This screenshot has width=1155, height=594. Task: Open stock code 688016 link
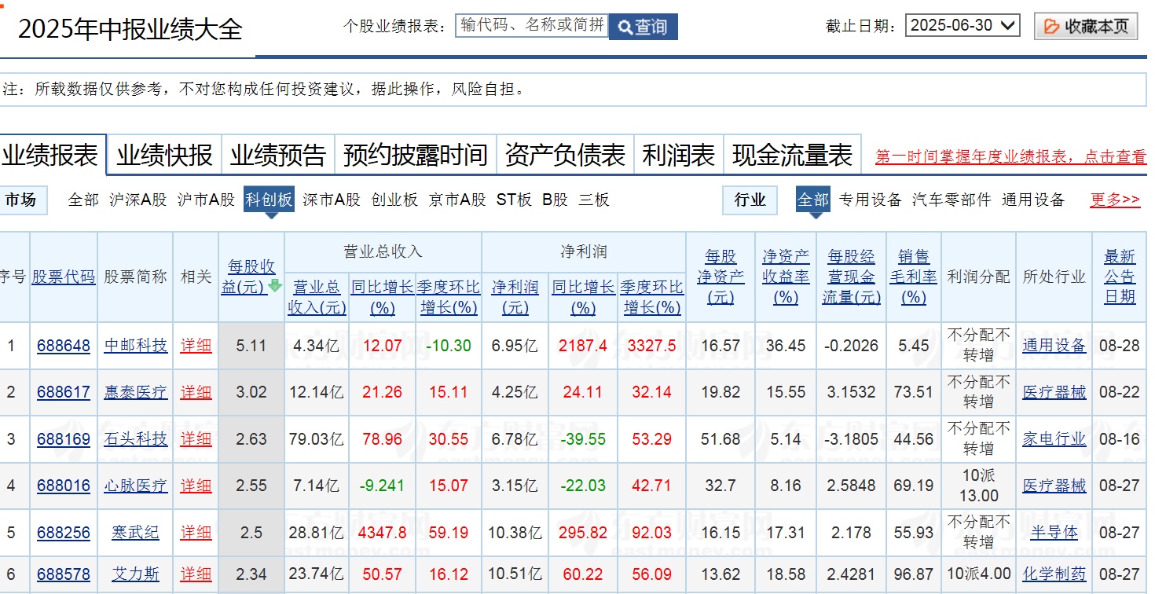[64, 486]
